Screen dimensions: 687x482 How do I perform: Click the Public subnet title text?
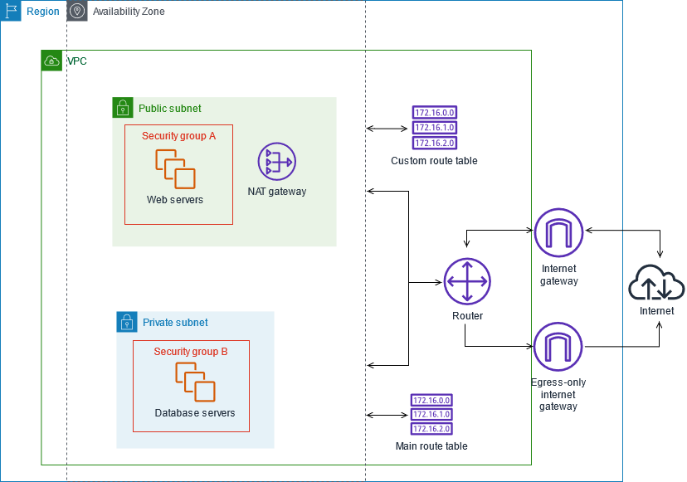169,109
